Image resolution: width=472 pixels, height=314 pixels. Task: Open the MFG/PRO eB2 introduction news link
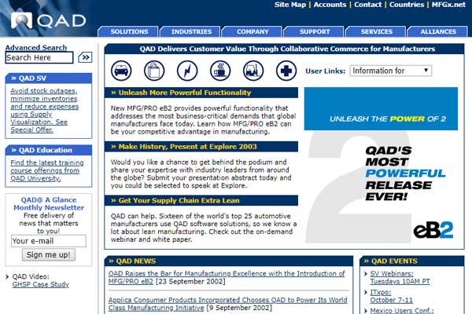point(227,277)
